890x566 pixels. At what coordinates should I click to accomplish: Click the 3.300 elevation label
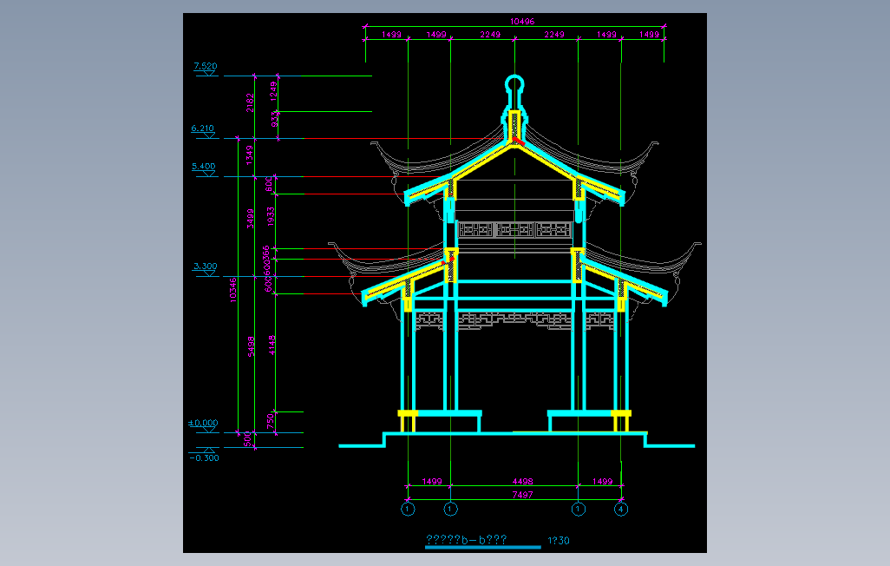[x=206, y=266]
